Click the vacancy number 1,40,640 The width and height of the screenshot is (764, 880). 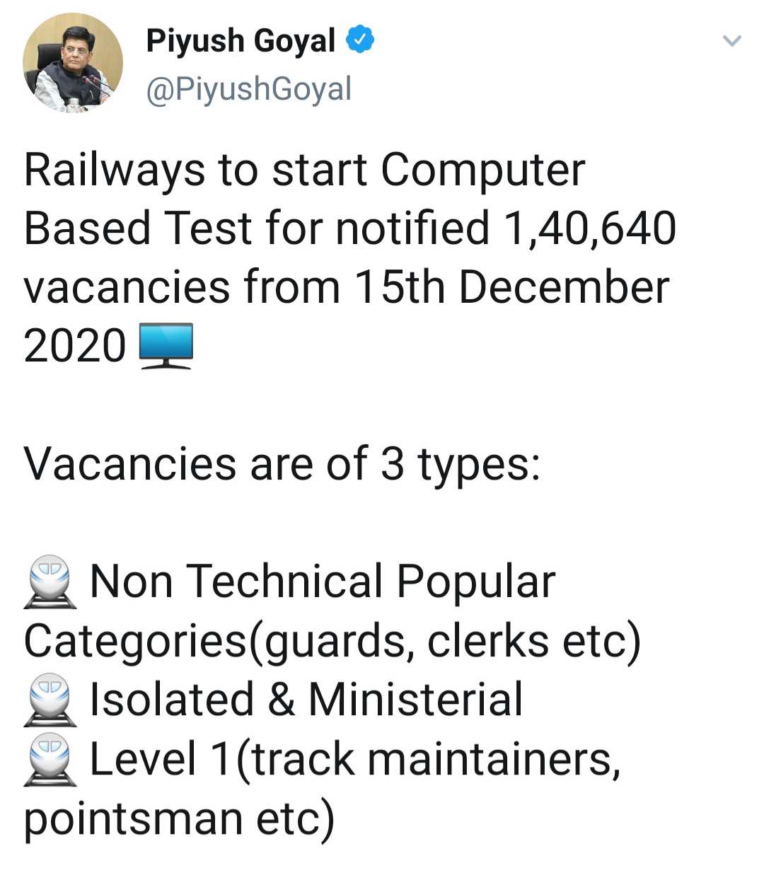(589, 228)
